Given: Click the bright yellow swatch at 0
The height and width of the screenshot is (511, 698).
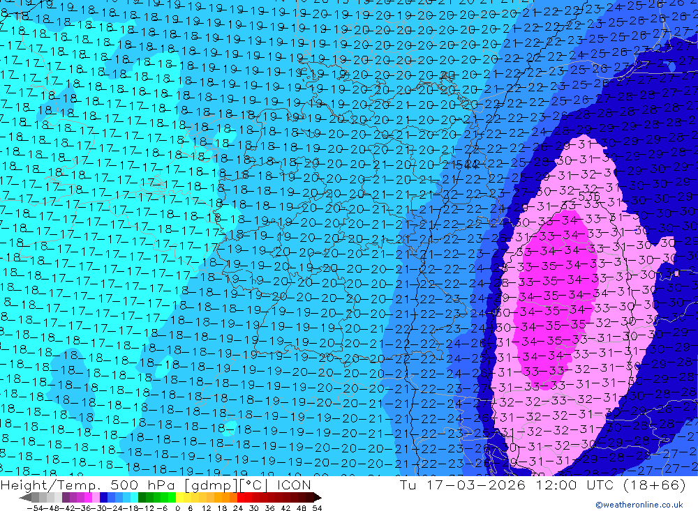Looking at the screenshot, I should [x=179, y=497].
